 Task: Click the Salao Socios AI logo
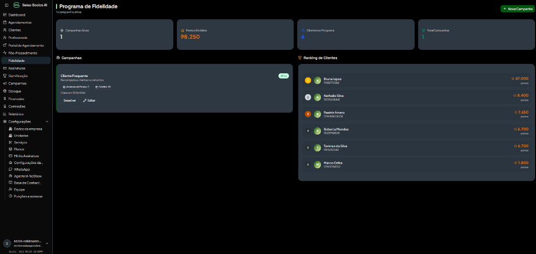click(x=16, y=5)
